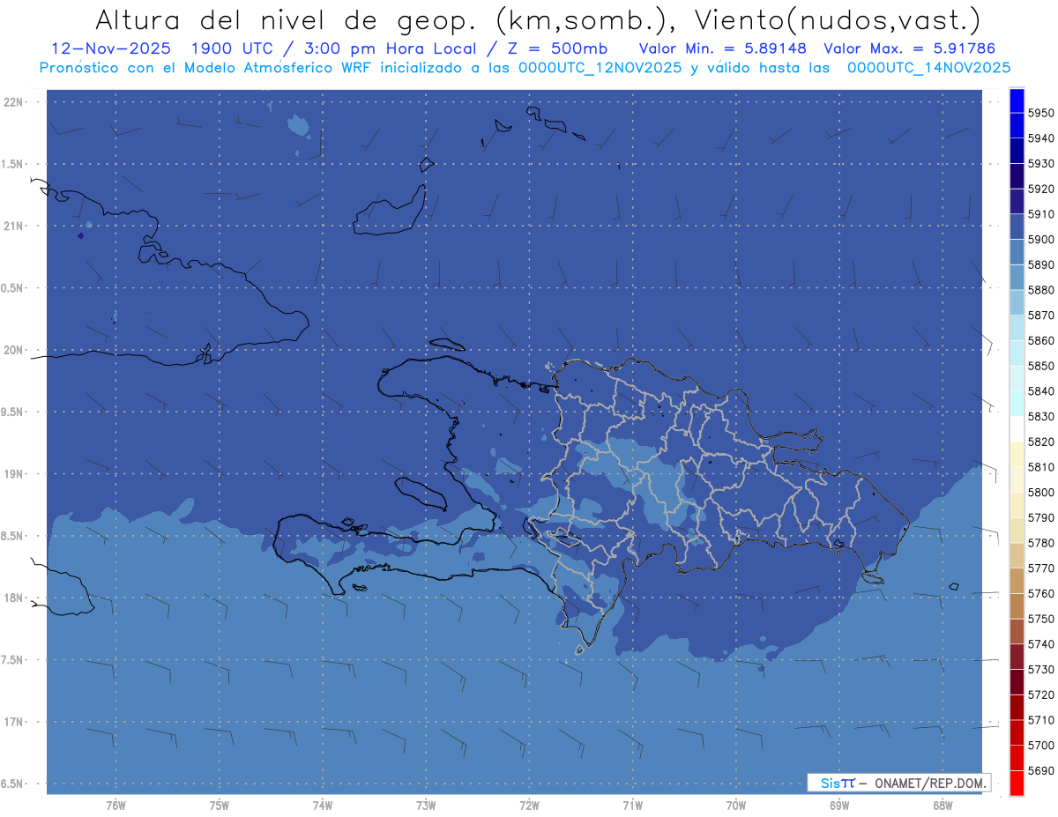Click the legend value '5950'
Screen dimensions: 1058x817
(1040, 113)
